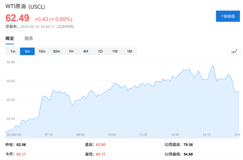This screenshot has width=243, height=160.
Task: Click the 52周最高 value 79.36
Action: [188, 145]
